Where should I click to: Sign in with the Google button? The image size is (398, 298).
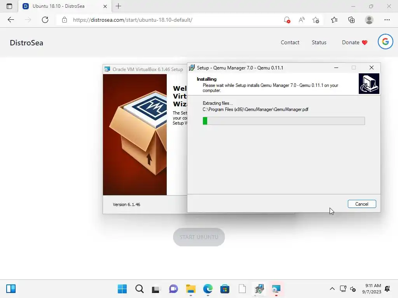click(x=385, y=42)
